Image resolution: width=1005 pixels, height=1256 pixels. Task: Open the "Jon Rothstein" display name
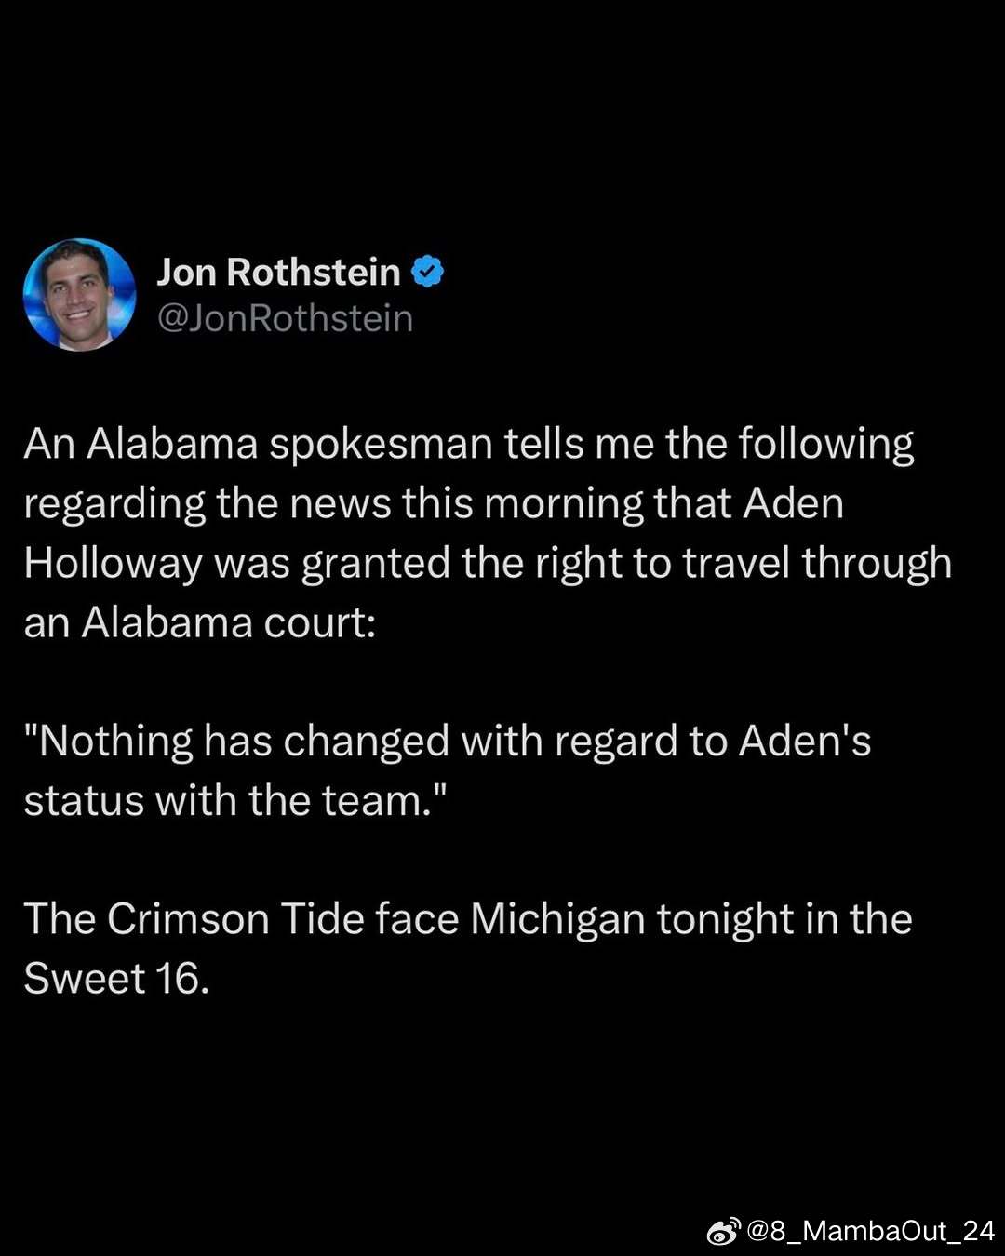pos(278,272)
